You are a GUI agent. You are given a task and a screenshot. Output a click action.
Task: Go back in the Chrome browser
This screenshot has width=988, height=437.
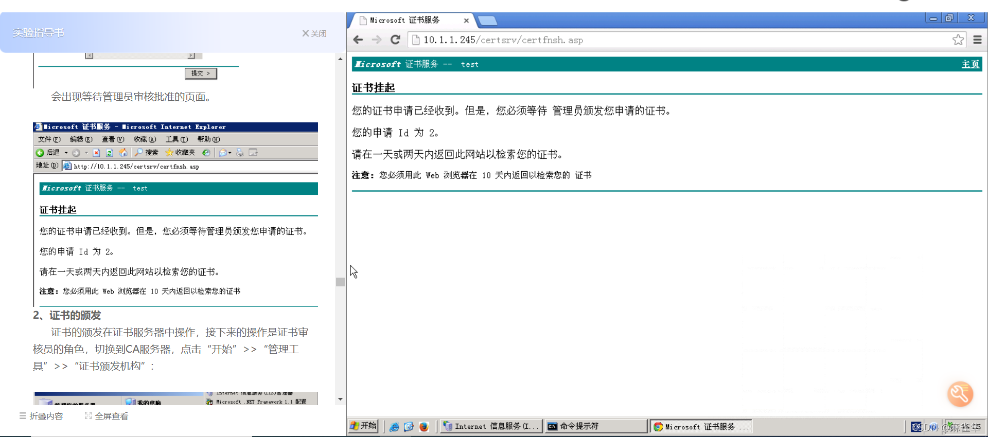pos(358,40)
